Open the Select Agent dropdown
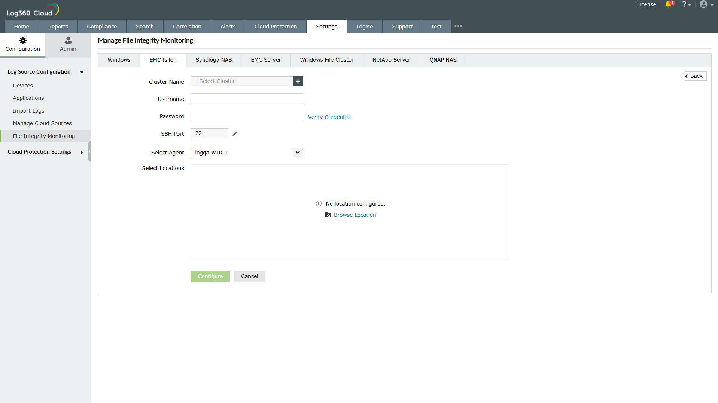This screenshot has width=718, height=403. click(297, 152)
